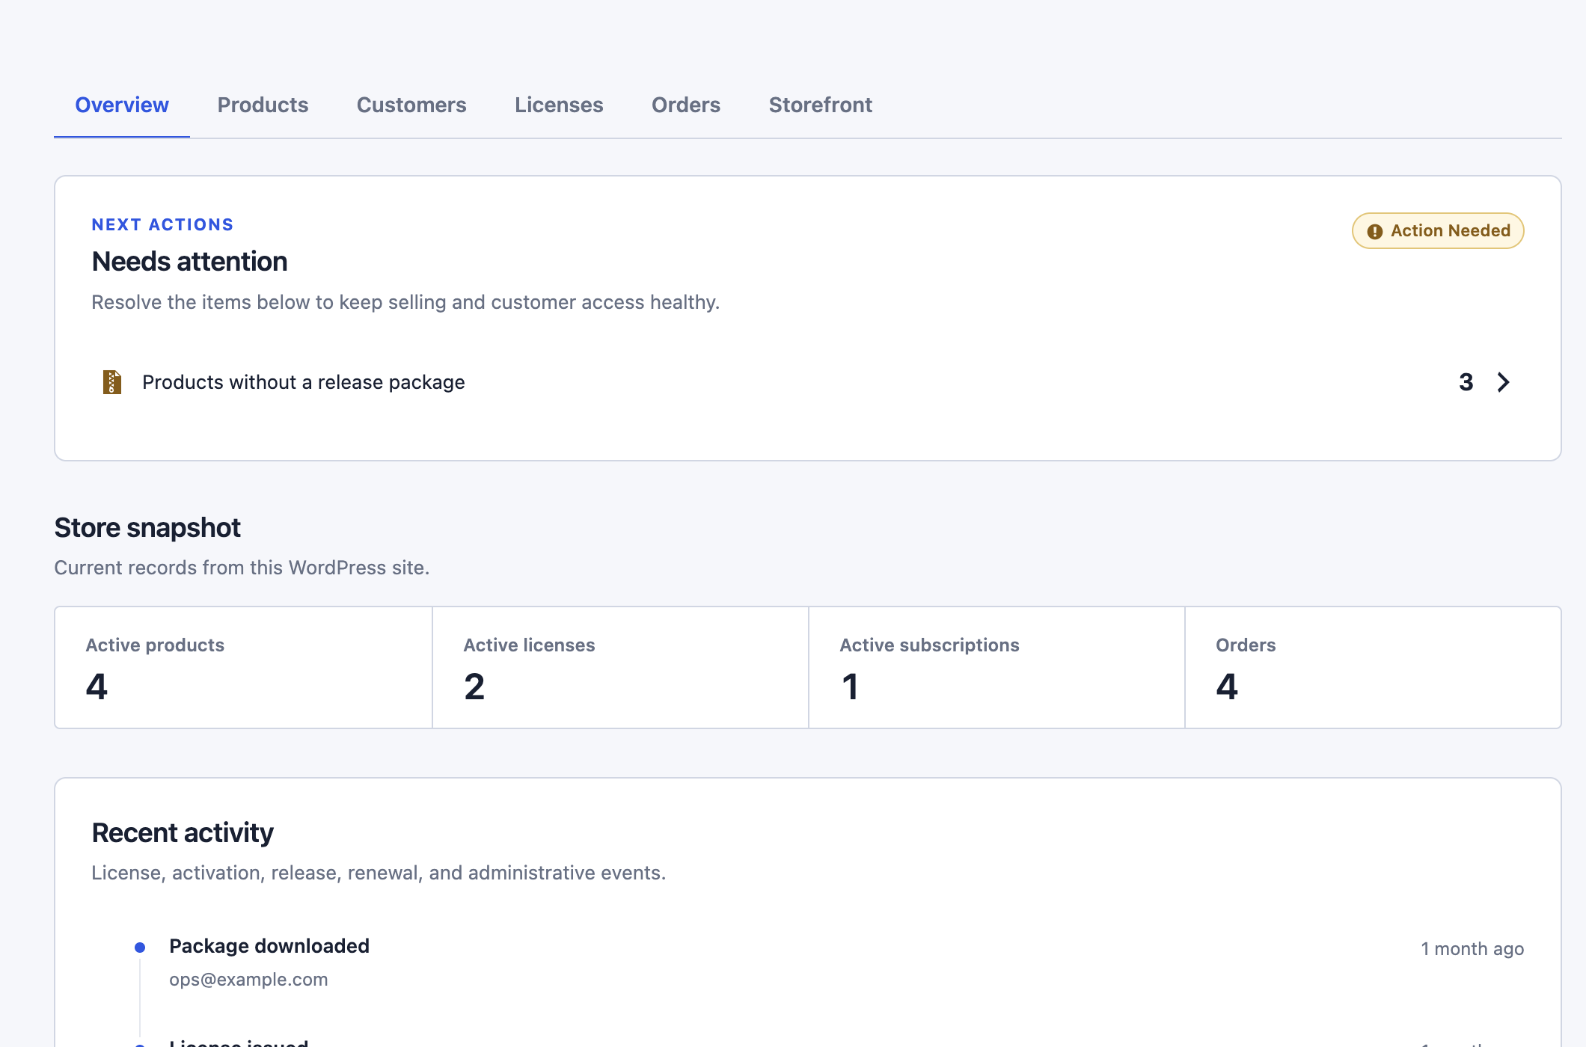The height and width of the screenshot is (1047, 1586).
Task: Click 'Current records from this WordPress site.'
Action: point(242,568)
